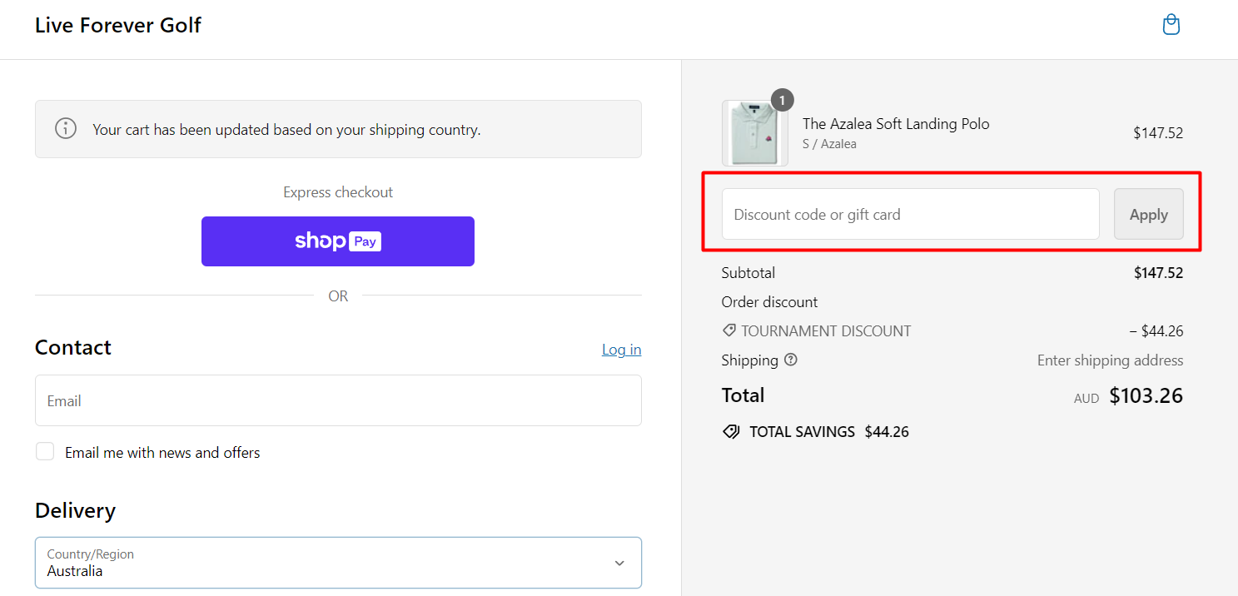Screen dimensions: 1238x596
Task: Click the TOURNAMENT DISCOUNT label
Action: 826,331
